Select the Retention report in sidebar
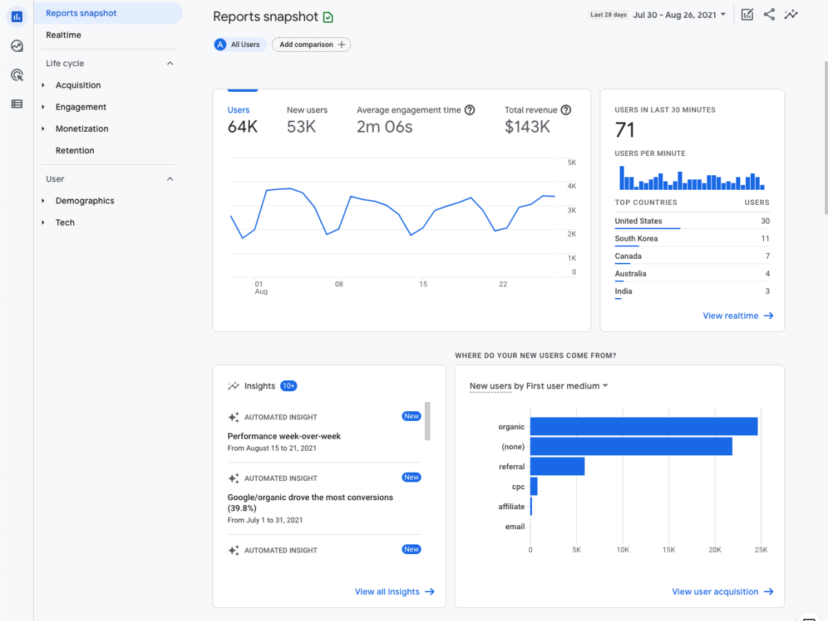This screenshot has width=828, height=621. pyautogui.click(x=75, y=150)
